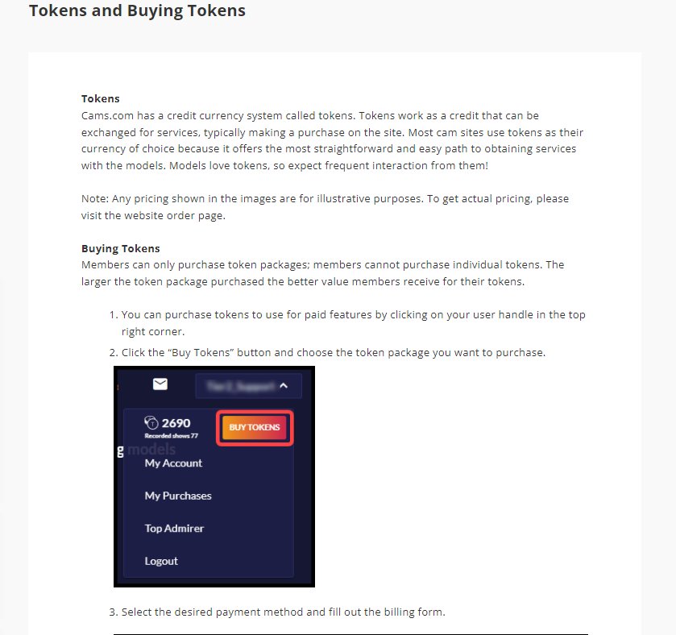Click the Buying Tokens section heading

click(121, 249)
